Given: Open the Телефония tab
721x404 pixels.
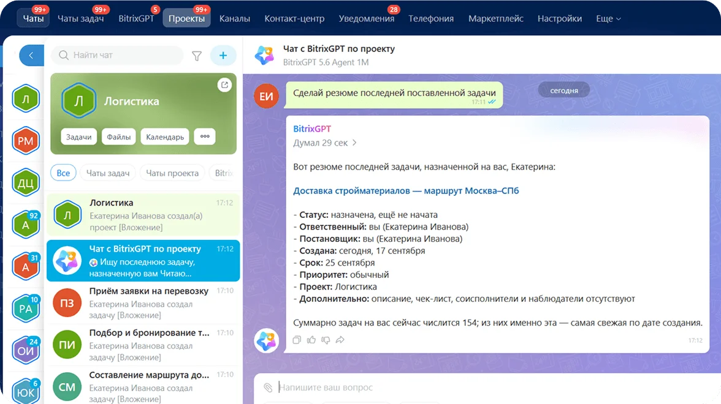Looking at the screenshot, I should [x=431, y=18].
